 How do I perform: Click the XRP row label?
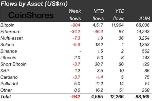[x=5, y=71]
